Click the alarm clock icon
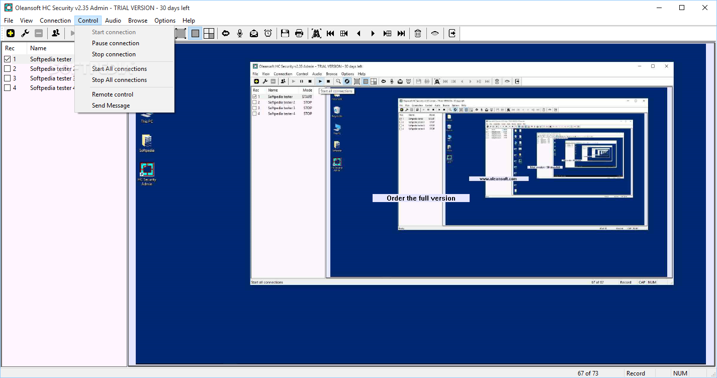The width and height of the screenshot is (717, 378). (x=268, y=34)
